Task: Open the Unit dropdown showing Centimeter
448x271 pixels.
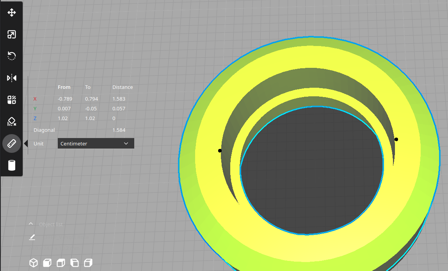Action: pos(96,143)
